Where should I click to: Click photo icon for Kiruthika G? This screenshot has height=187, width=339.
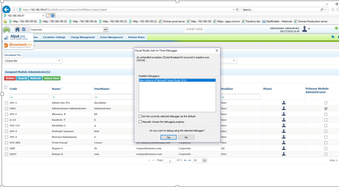coord(284,126)
